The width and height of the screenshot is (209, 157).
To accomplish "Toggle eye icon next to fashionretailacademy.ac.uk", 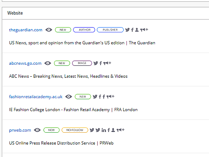I will [x=69, y=97].
